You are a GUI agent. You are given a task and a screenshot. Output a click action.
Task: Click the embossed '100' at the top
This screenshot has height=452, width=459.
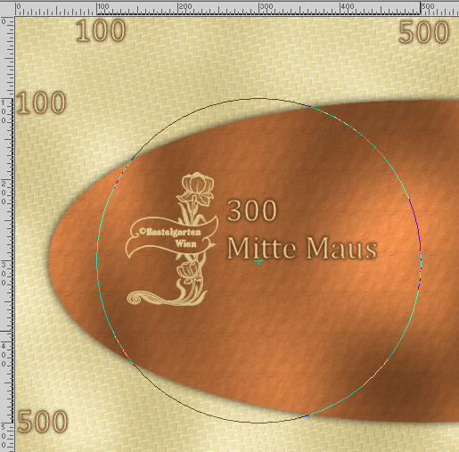(x=101, y=30)
